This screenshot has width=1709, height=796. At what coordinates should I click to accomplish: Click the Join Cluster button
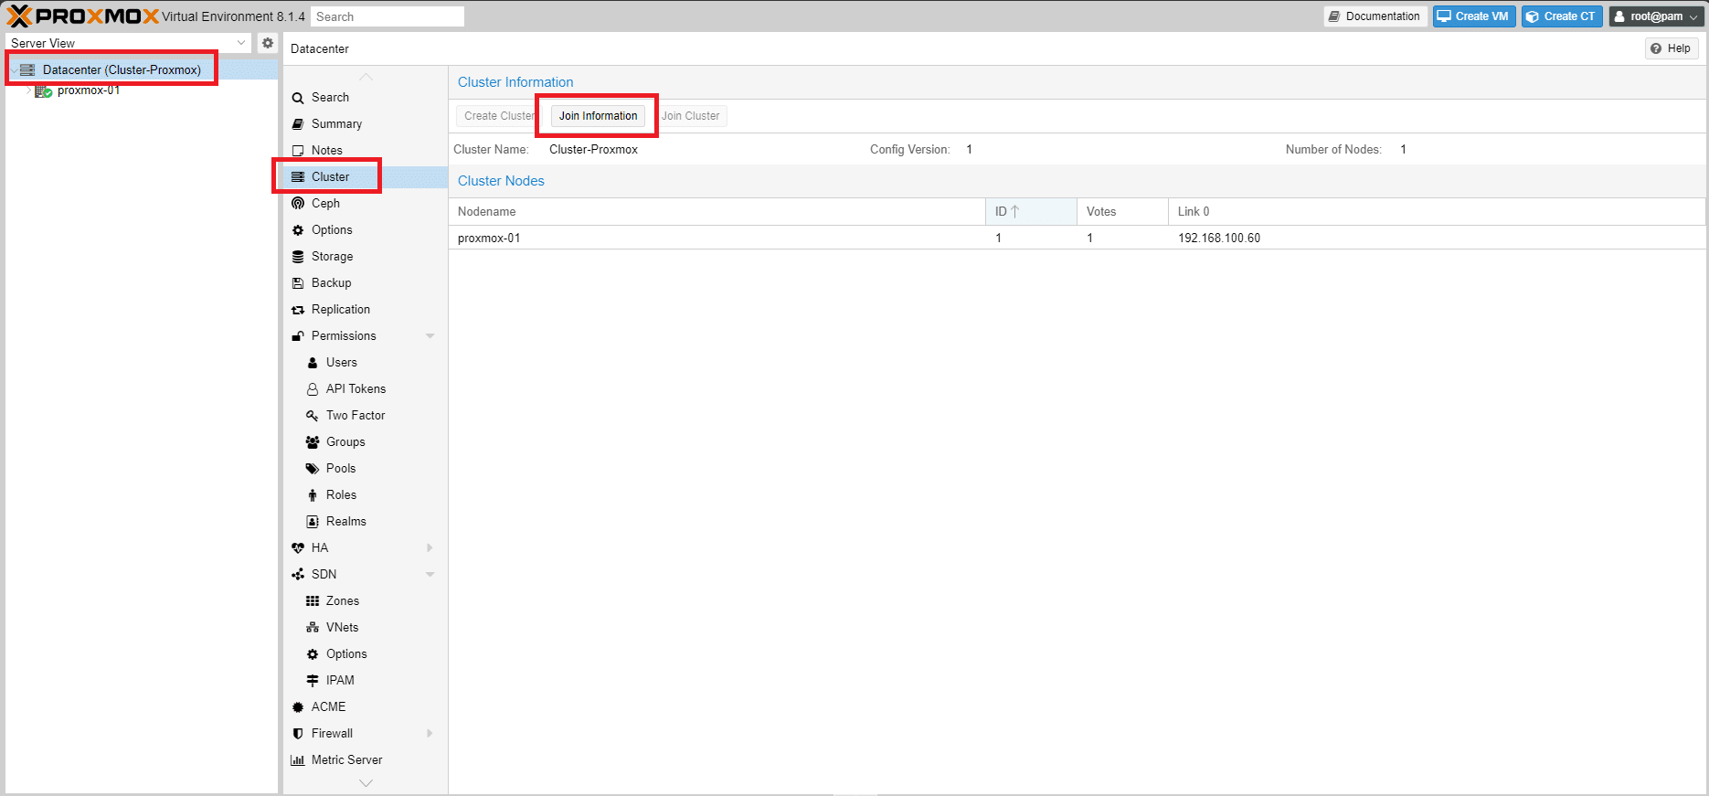[691, 116]
